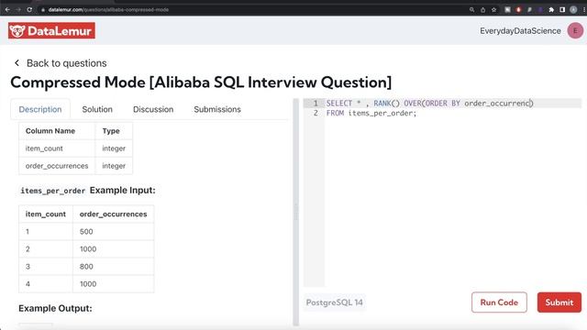
Task: Select the Description tab
Action: point(40,109)
